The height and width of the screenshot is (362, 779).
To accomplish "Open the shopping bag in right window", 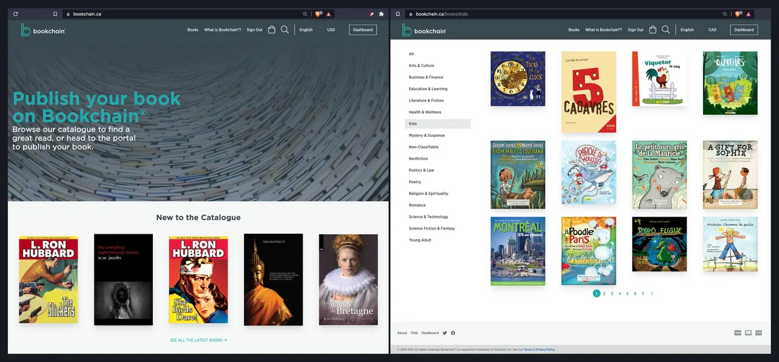I will (x=652, y=29).
